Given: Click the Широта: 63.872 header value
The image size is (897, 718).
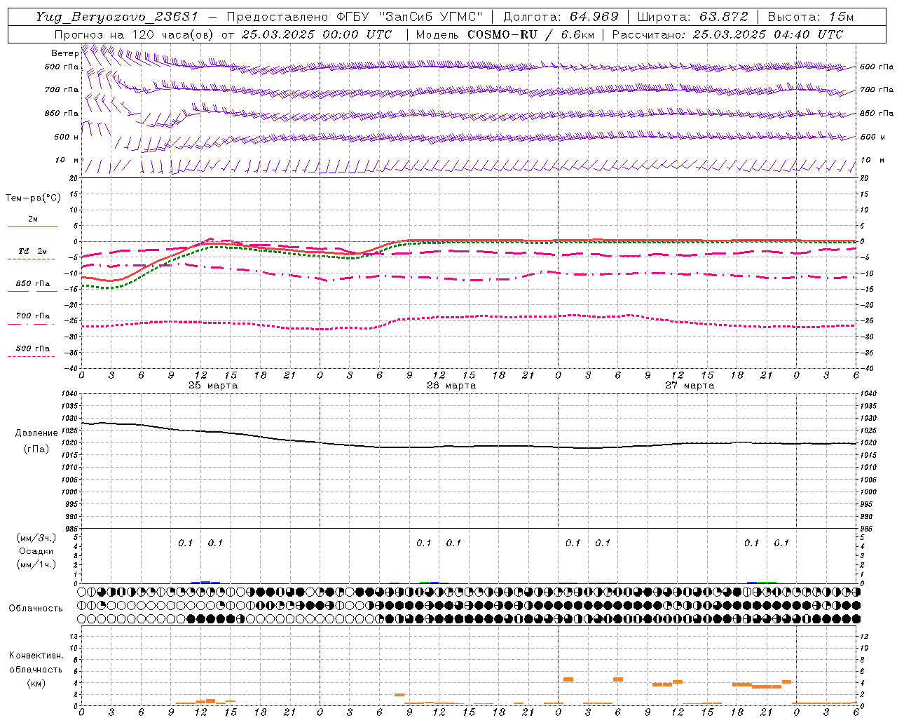Looking at the screenshot, I should pos(692,17).
